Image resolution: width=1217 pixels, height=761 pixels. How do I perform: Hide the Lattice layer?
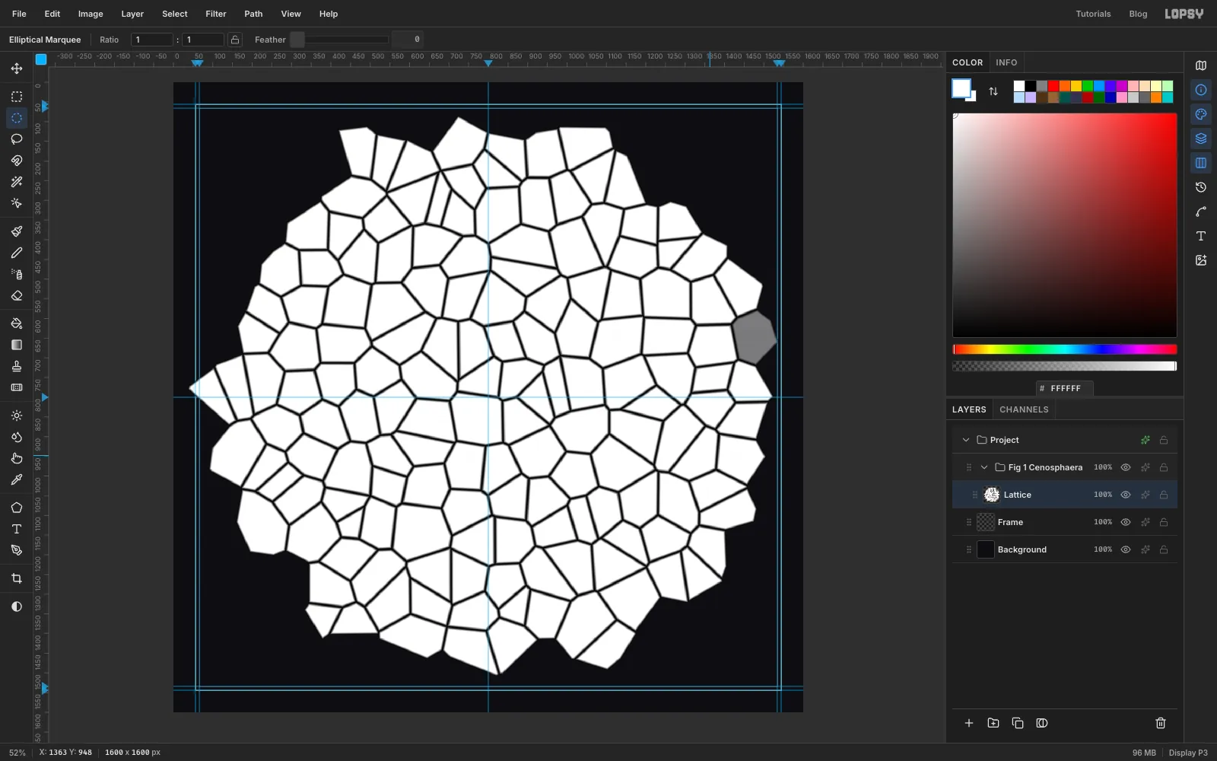point(1126,495)
